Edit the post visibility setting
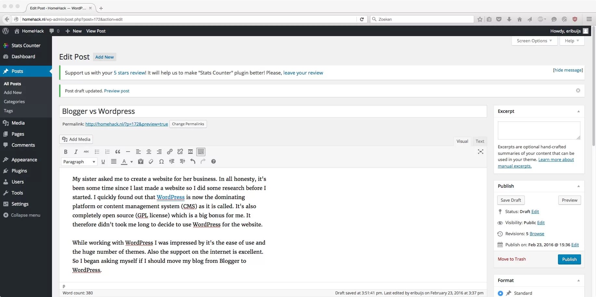Screen dimensions: 596x297 (541, 223)
